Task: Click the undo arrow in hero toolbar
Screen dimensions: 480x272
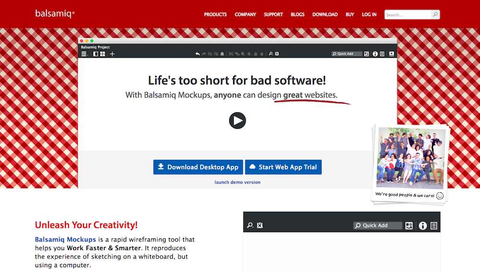Action: pyautogui.click(x=197, y=54)
